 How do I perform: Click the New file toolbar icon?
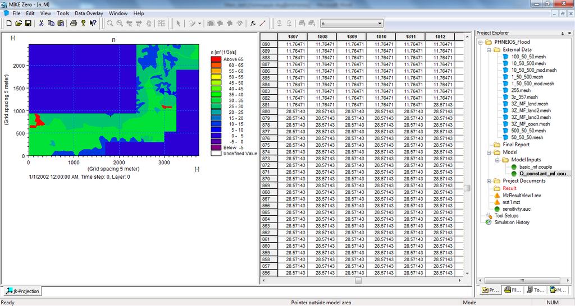click(9, 23)
